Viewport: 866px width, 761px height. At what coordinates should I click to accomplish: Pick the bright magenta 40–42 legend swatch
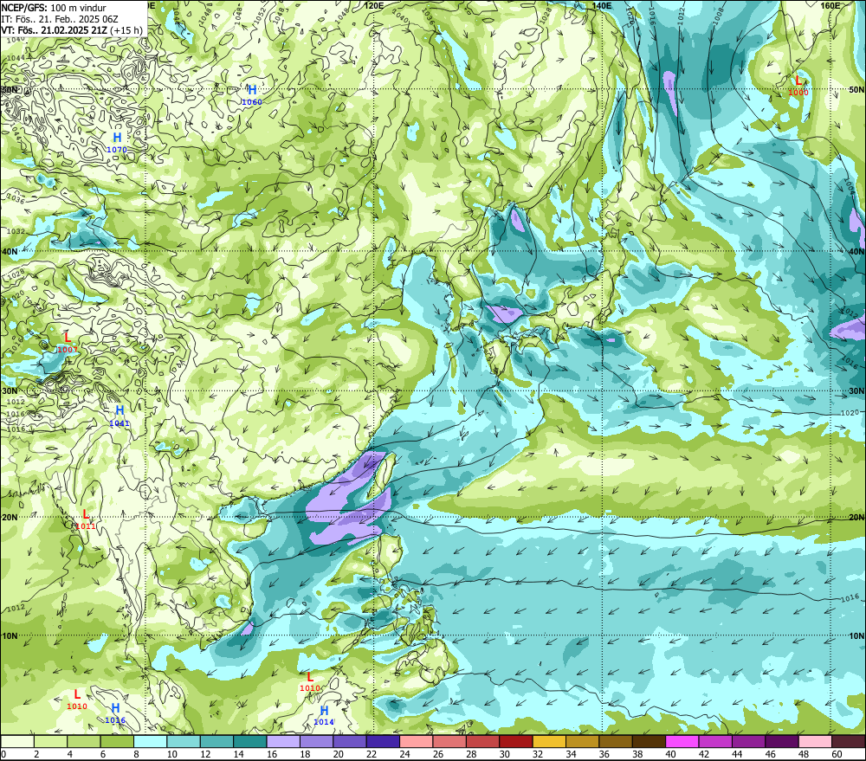coord(682,741)
